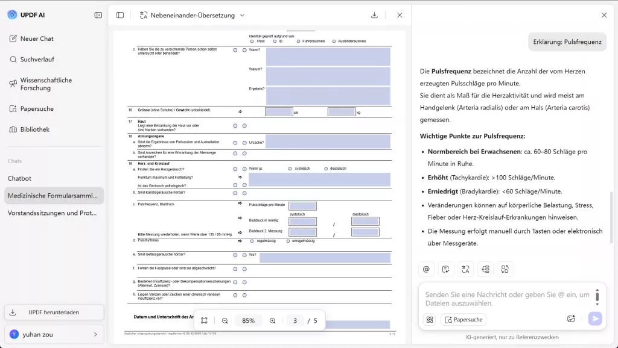This screenshot has height=348, width=618.
Task: Mark the systolisch checkbox in the Herzgeräusch row
Action: point(290,169)
